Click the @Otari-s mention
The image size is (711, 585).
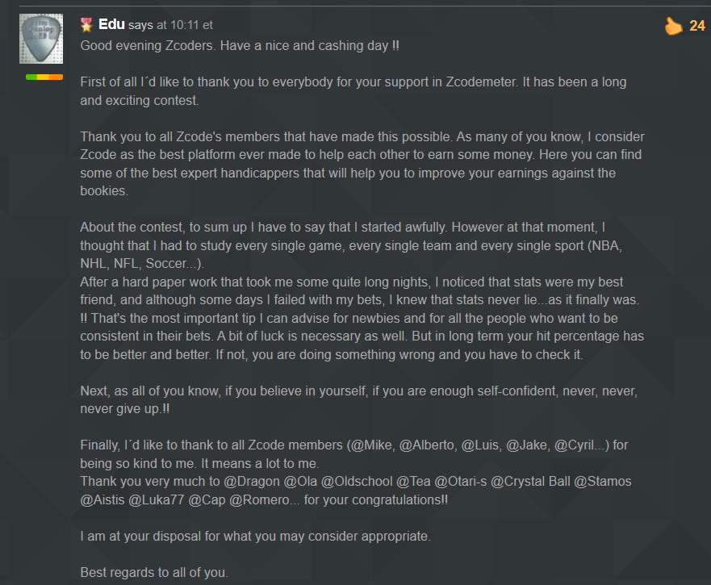point(461,481)
